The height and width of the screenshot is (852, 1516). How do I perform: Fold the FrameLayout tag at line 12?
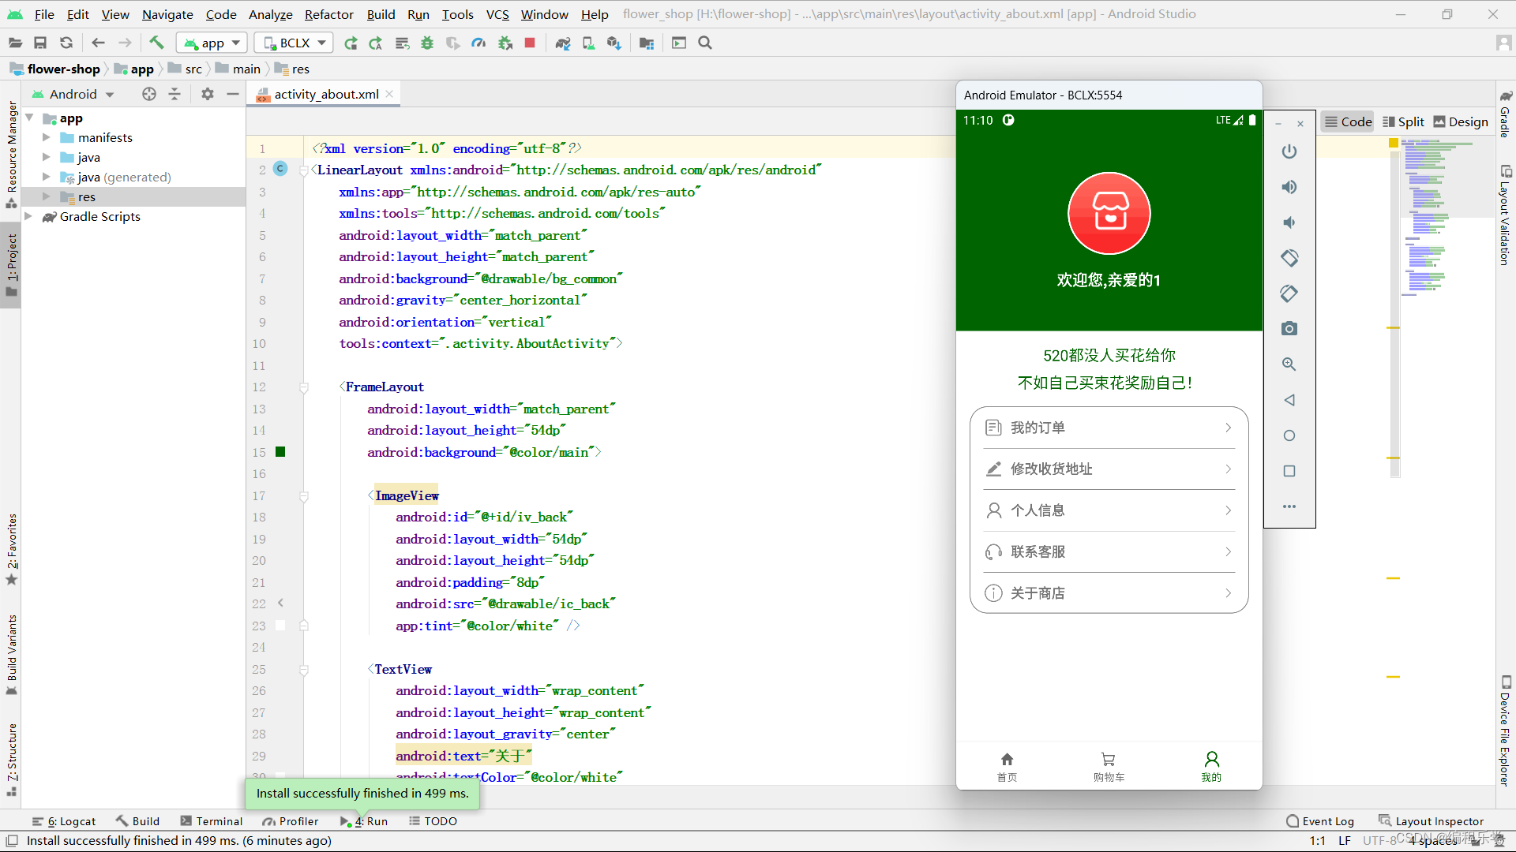click(x=303, y=387)
